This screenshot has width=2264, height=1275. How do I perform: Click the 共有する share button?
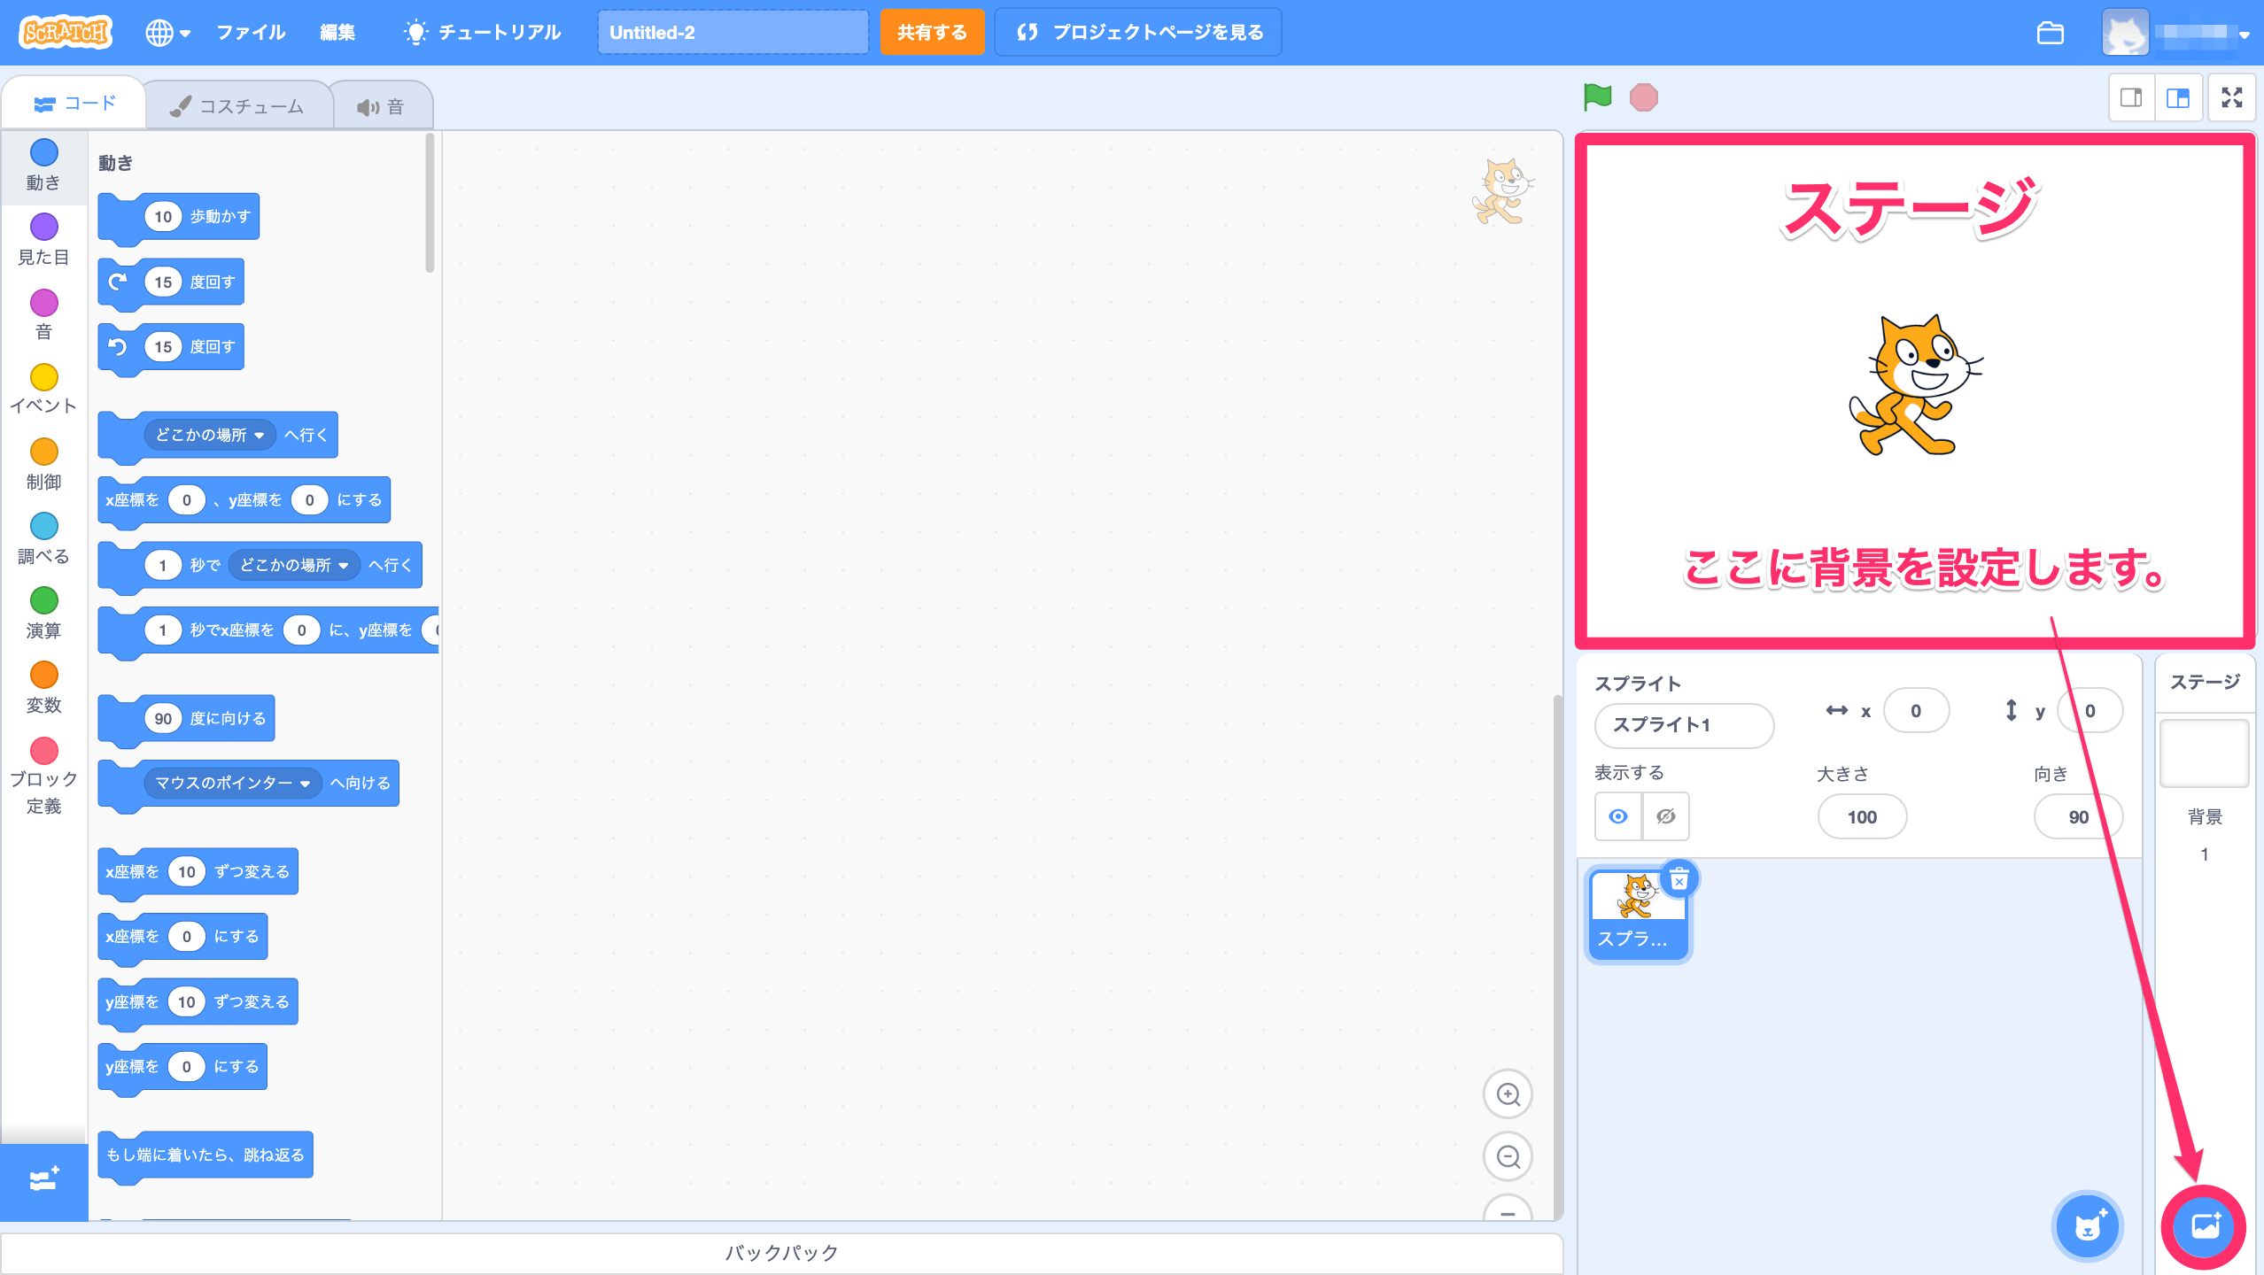click(932, 33)
